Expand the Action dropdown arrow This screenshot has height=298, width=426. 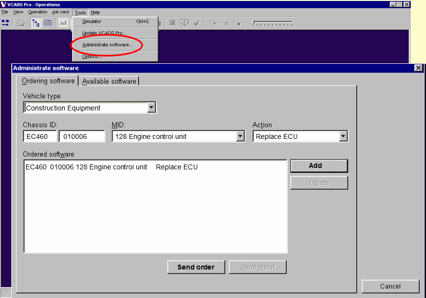click(343, 136)
